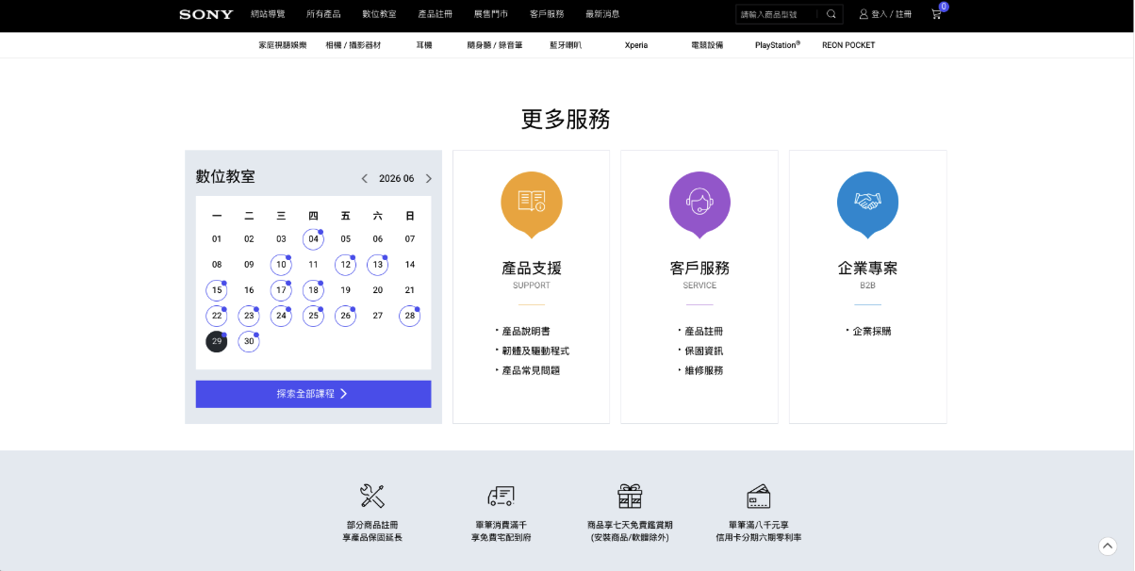The height and width of the screenshot is (571, 1135).
Task: Open 網站導覽 in the top menu
Action: pyautogui.click(x=268, y=14)
